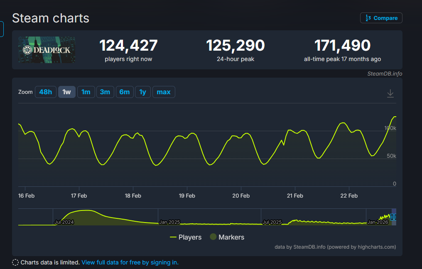This screenshot has width=422, height=269.
Task: Click the 100k axis label
Action: pos(390,128)
